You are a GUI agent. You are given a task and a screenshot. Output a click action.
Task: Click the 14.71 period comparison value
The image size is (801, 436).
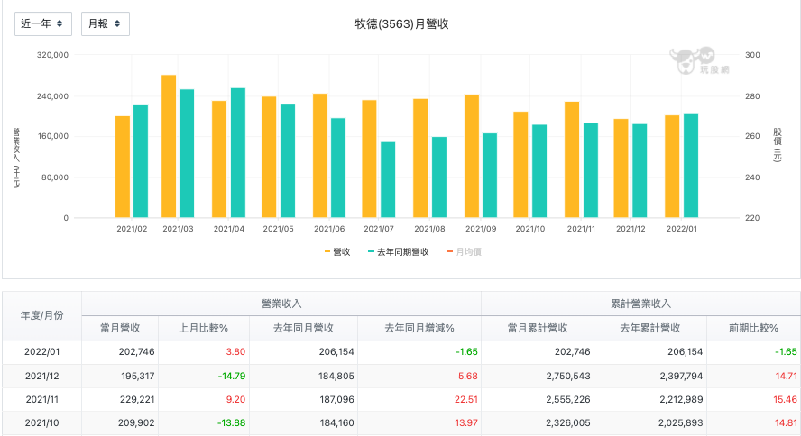point(787,376)
